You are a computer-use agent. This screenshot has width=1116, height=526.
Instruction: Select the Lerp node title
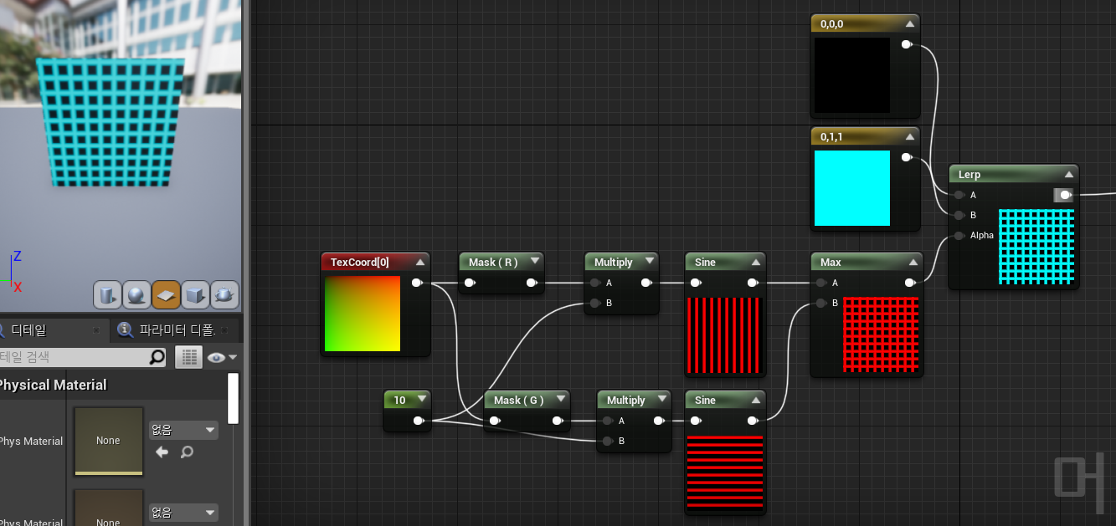(x=969, y=174)
